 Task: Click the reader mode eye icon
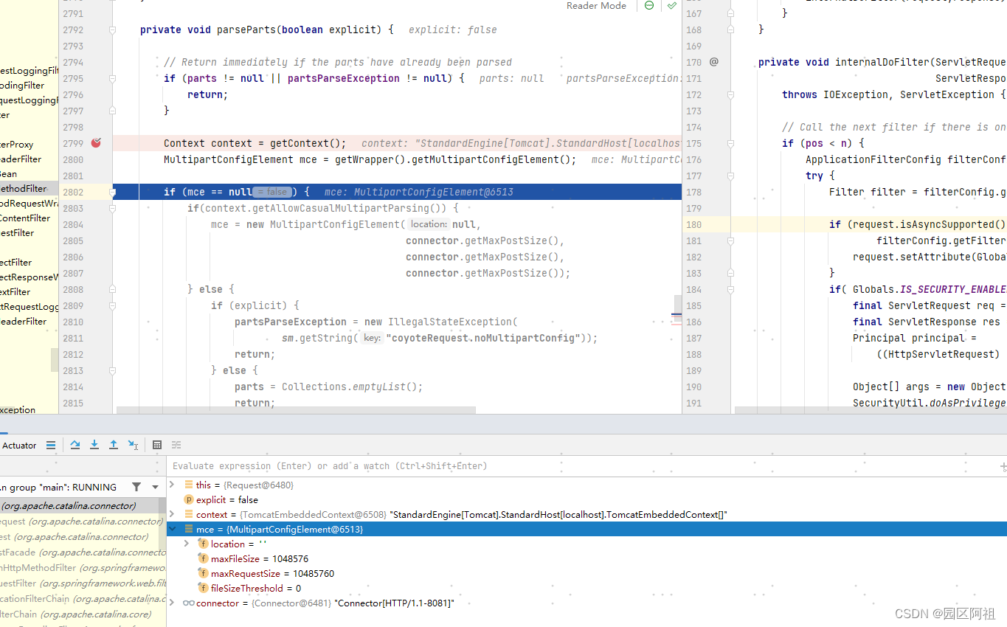pyautogui.click(x=649, y=5)
